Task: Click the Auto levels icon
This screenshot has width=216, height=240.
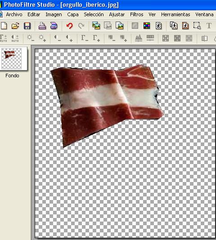Action: pos(3,38)
